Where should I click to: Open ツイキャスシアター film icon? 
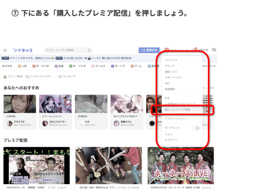point(27,77)
